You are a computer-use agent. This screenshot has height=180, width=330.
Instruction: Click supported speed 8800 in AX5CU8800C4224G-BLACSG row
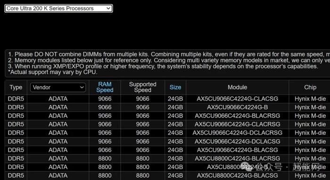pos(143,175)
